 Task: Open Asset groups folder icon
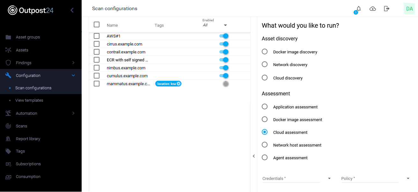coord(9,37)
